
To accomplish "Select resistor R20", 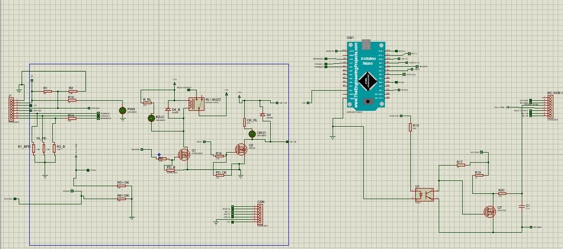I will (502, 193).
